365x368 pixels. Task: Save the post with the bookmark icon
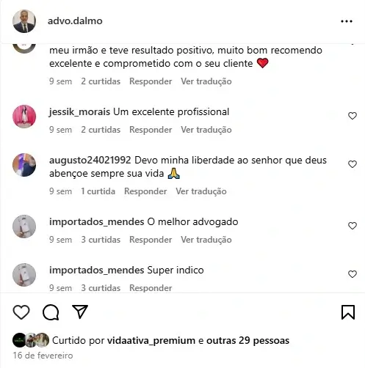coord(348,312)
